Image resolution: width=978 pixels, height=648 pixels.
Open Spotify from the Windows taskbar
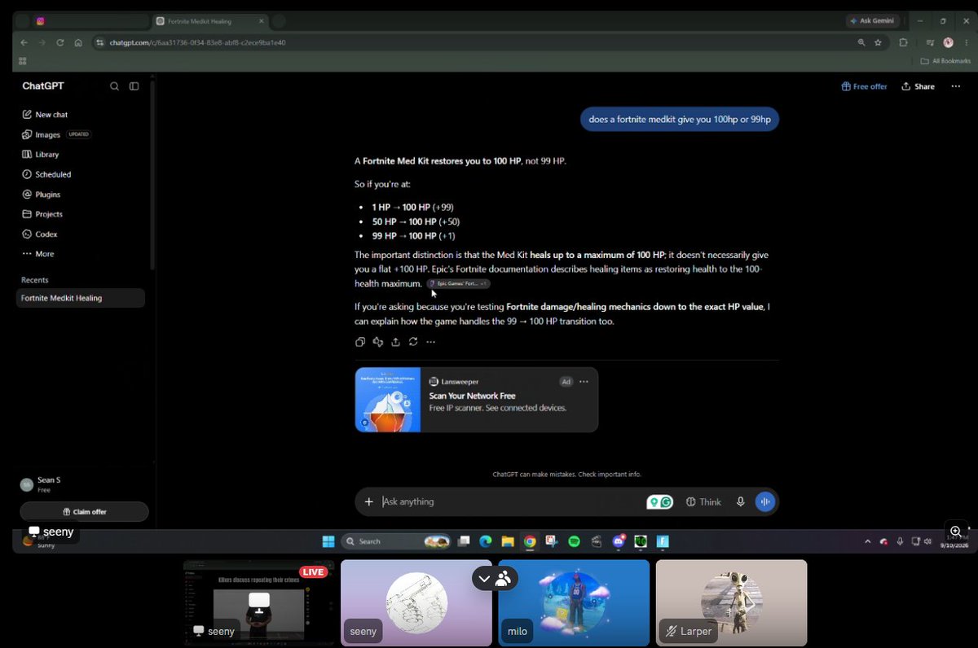(x=574, y=541)
